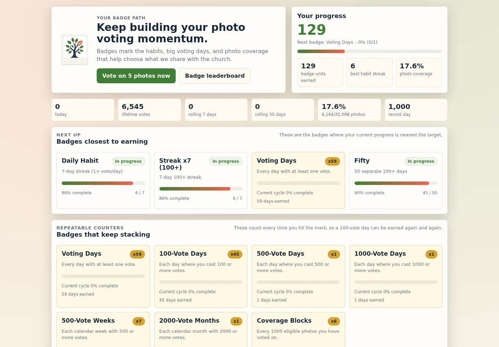Click the '6,164/35,098 photos' tile
Screen dimensions: 499x347
(x=349, y=110)
